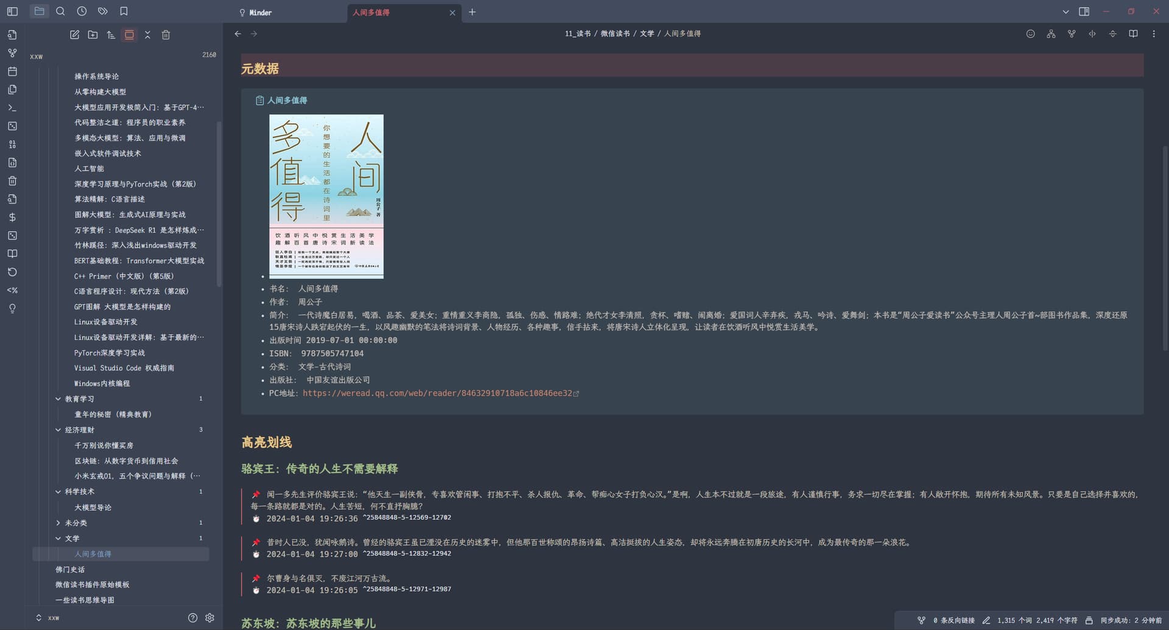Collapse the 科学技术 folder
The image size is (1169, 630).
pos(58,491)
